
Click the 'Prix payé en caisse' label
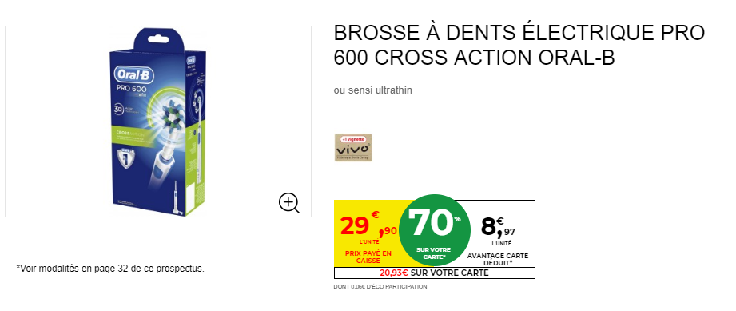click(368, 257)
